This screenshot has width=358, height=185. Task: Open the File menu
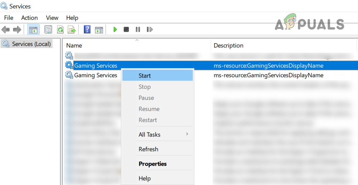[9, 18]
